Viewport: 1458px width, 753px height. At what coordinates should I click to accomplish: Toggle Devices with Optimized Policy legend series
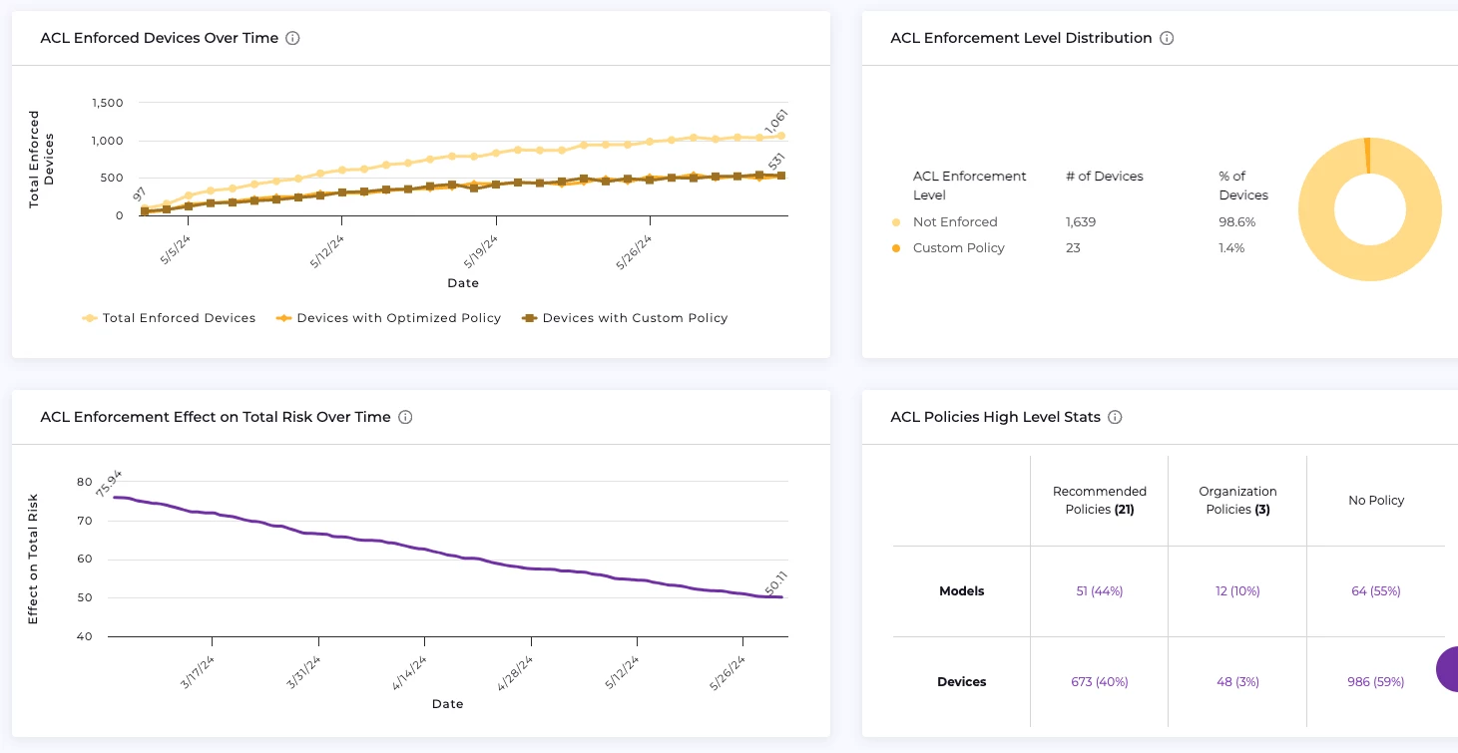[388, 318]
